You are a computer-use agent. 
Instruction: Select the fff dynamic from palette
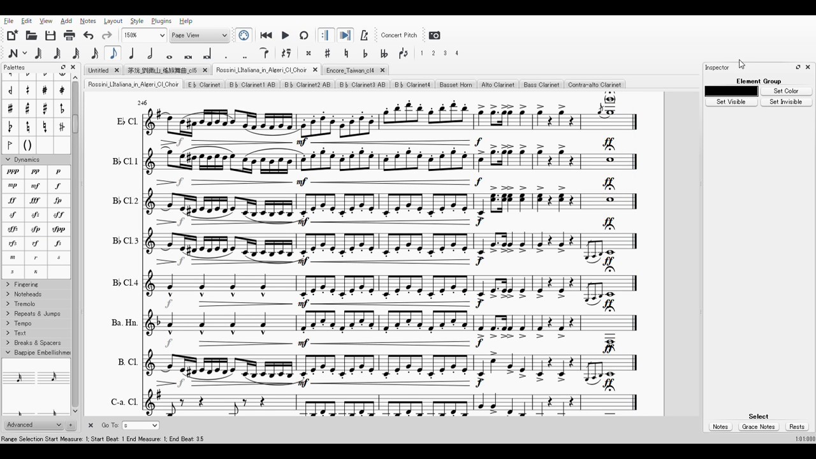coord(35,200)
